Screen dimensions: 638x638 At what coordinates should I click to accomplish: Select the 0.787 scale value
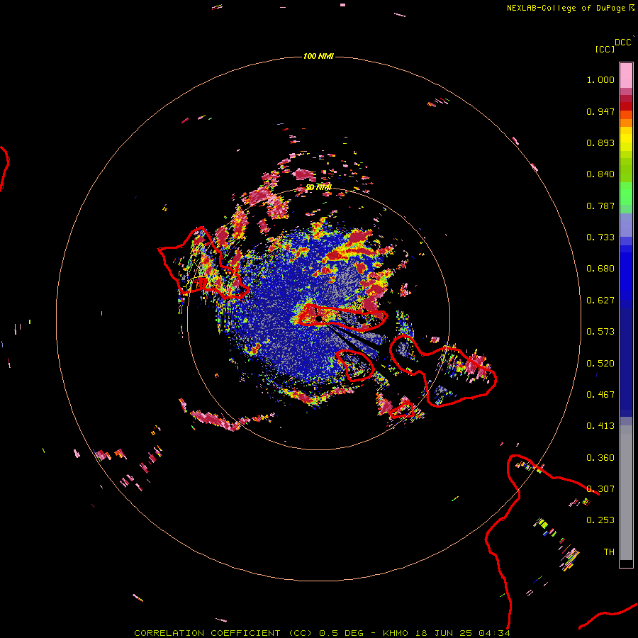click(x=600, y=206)
